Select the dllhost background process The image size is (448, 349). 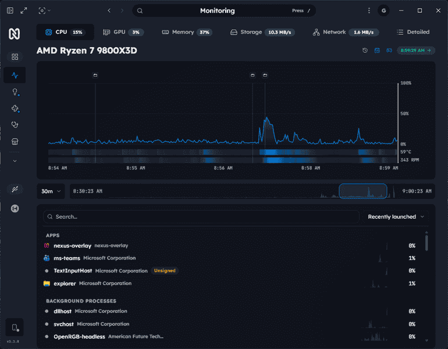pyautogui.click(x=232, y=311)
